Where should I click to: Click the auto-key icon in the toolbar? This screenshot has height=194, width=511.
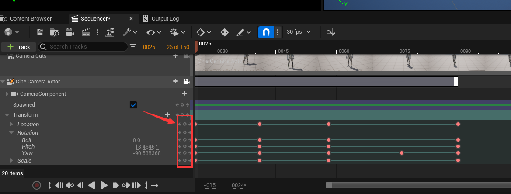(x=225, y=32)
